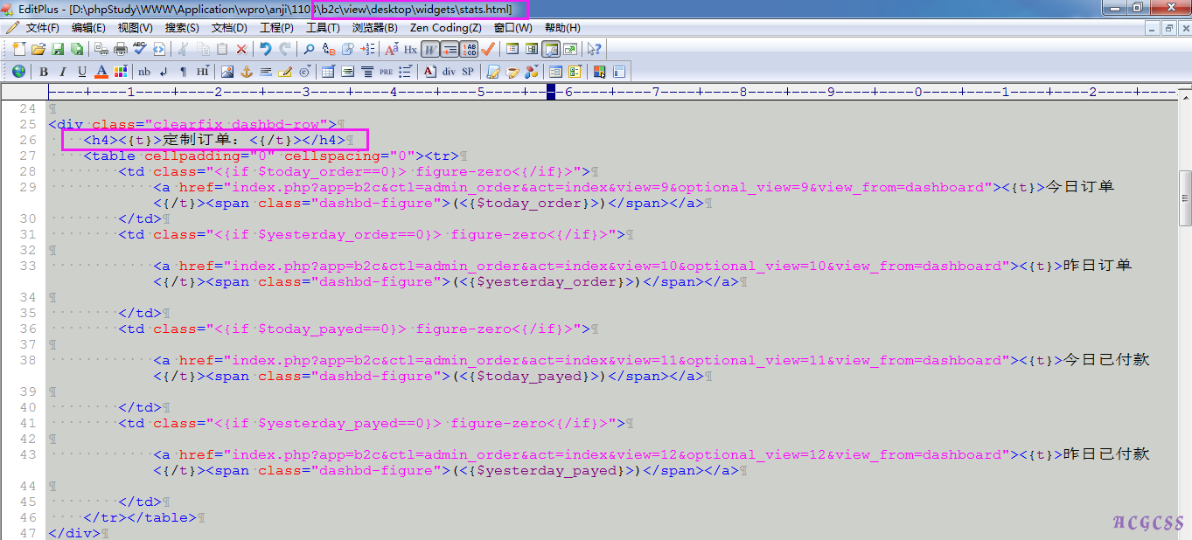1192x540 pixels.
Task: Click the Save file toolbar icon
Action: [58, 49]
